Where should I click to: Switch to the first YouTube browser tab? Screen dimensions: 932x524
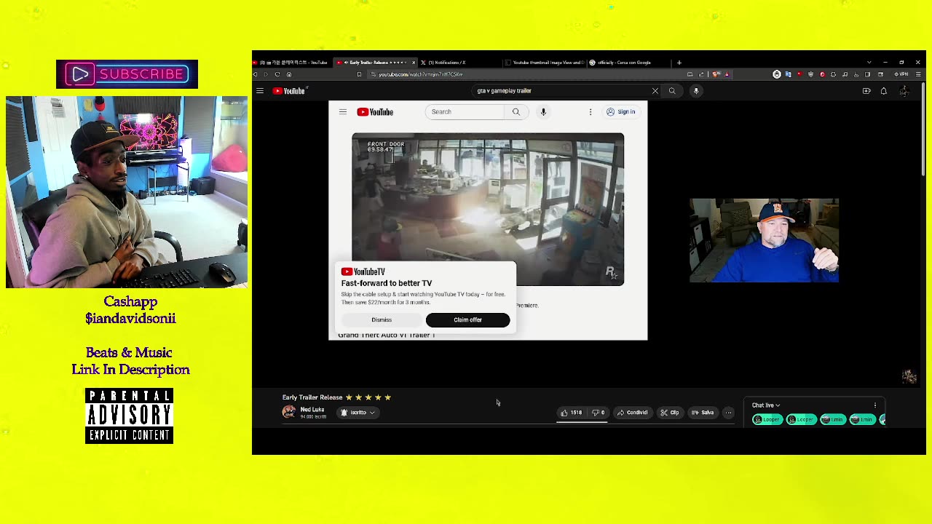coord(291,63)
